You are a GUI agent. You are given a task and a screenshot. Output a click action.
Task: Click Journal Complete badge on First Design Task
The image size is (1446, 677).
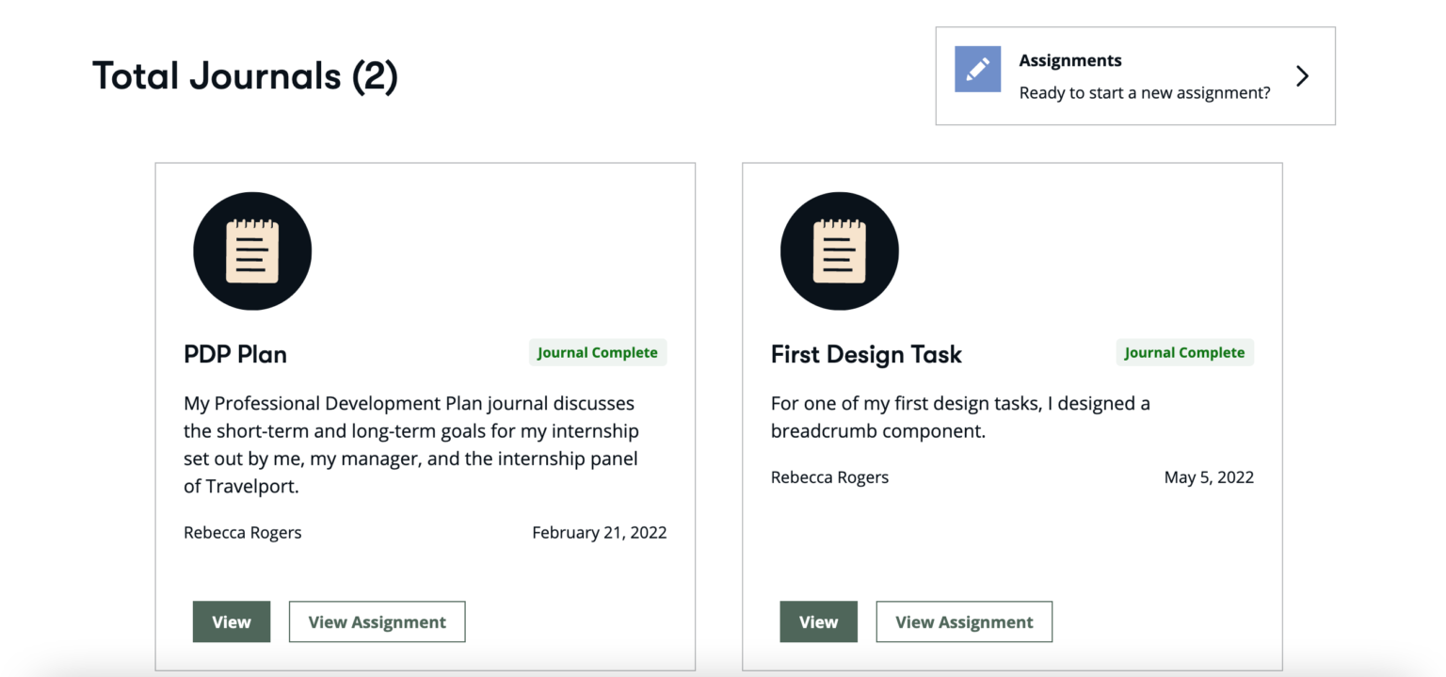pos(1184,352)
